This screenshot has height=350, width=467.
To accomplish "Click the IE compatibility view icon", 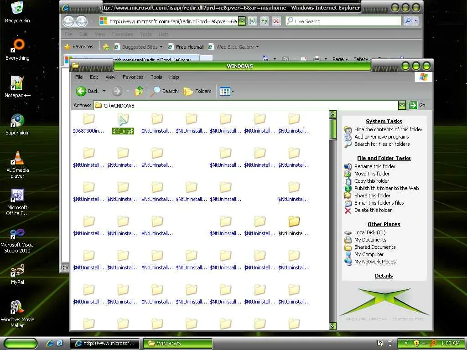I will [x=252, y=21].
